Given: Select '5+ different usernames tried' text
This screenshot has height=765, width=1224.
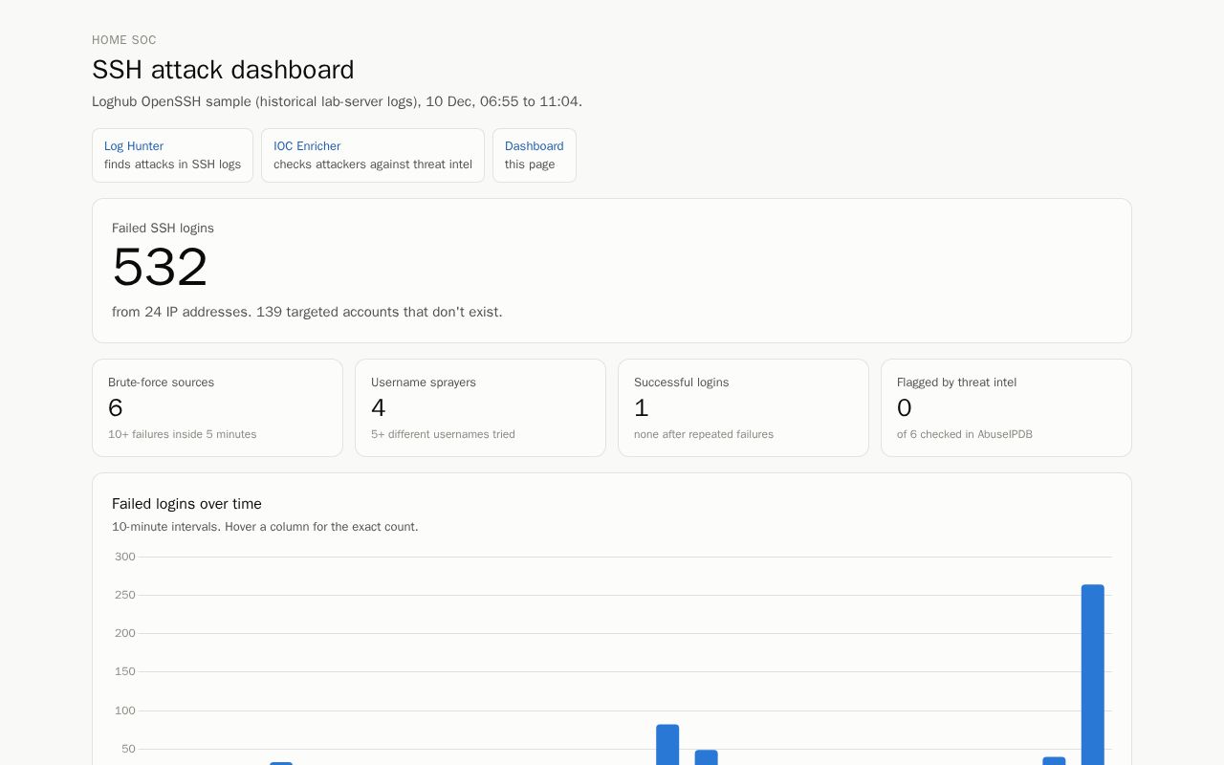Looking at the screenshot, I should (x=443, y=434).
